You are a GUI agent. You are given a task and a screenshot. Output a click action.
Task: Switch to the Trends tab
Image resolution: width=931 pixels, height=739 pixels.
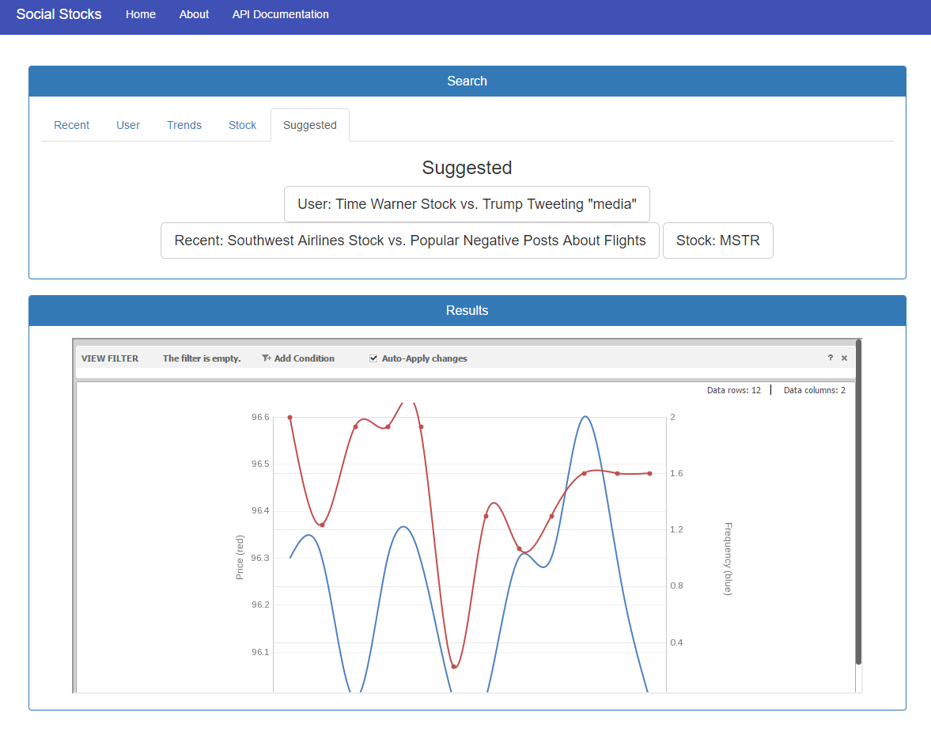pos(184,125)
